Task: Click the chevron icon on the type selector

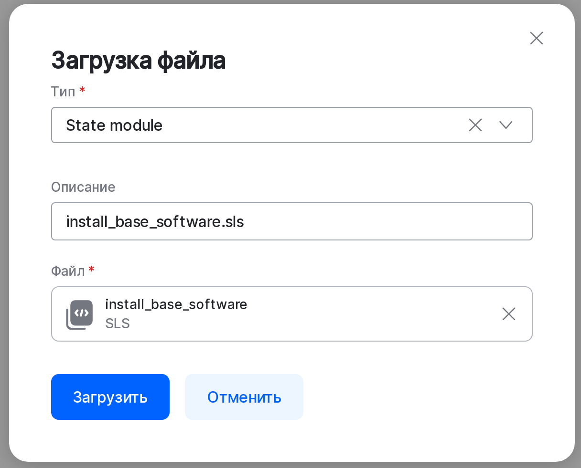Action: pos(506,125)
